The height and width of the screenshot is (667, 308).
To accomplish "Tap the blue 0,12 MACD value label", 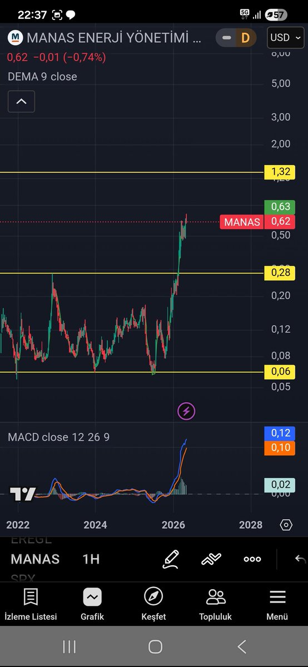I will click(281, 433).
